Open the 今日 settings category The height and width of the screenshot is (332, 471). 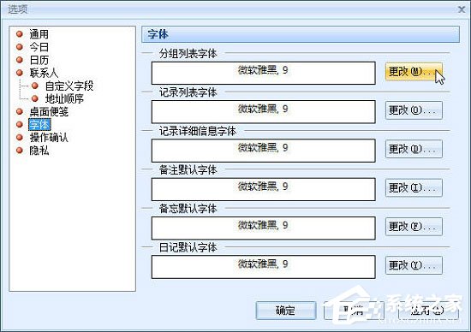point(39,47)
